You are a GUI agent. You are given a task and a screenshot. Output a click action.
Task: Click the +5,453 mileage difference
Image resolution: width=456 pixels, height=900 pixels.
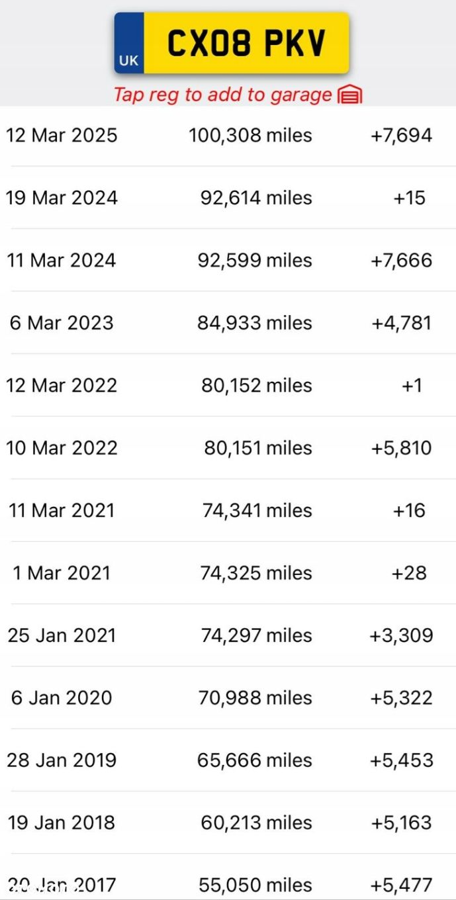(401, 760)
